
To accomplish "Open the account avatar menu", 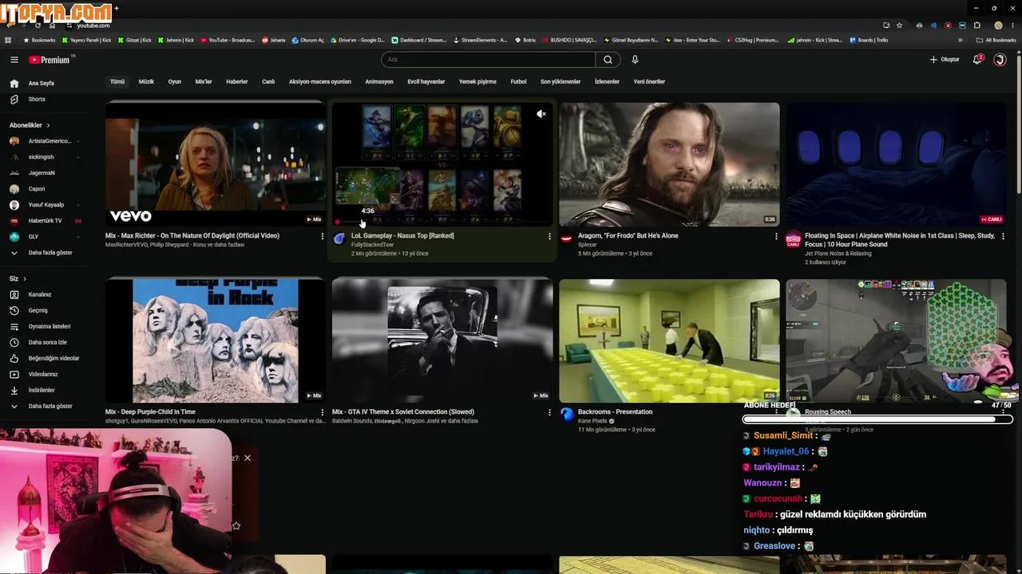I will 1000,60.
